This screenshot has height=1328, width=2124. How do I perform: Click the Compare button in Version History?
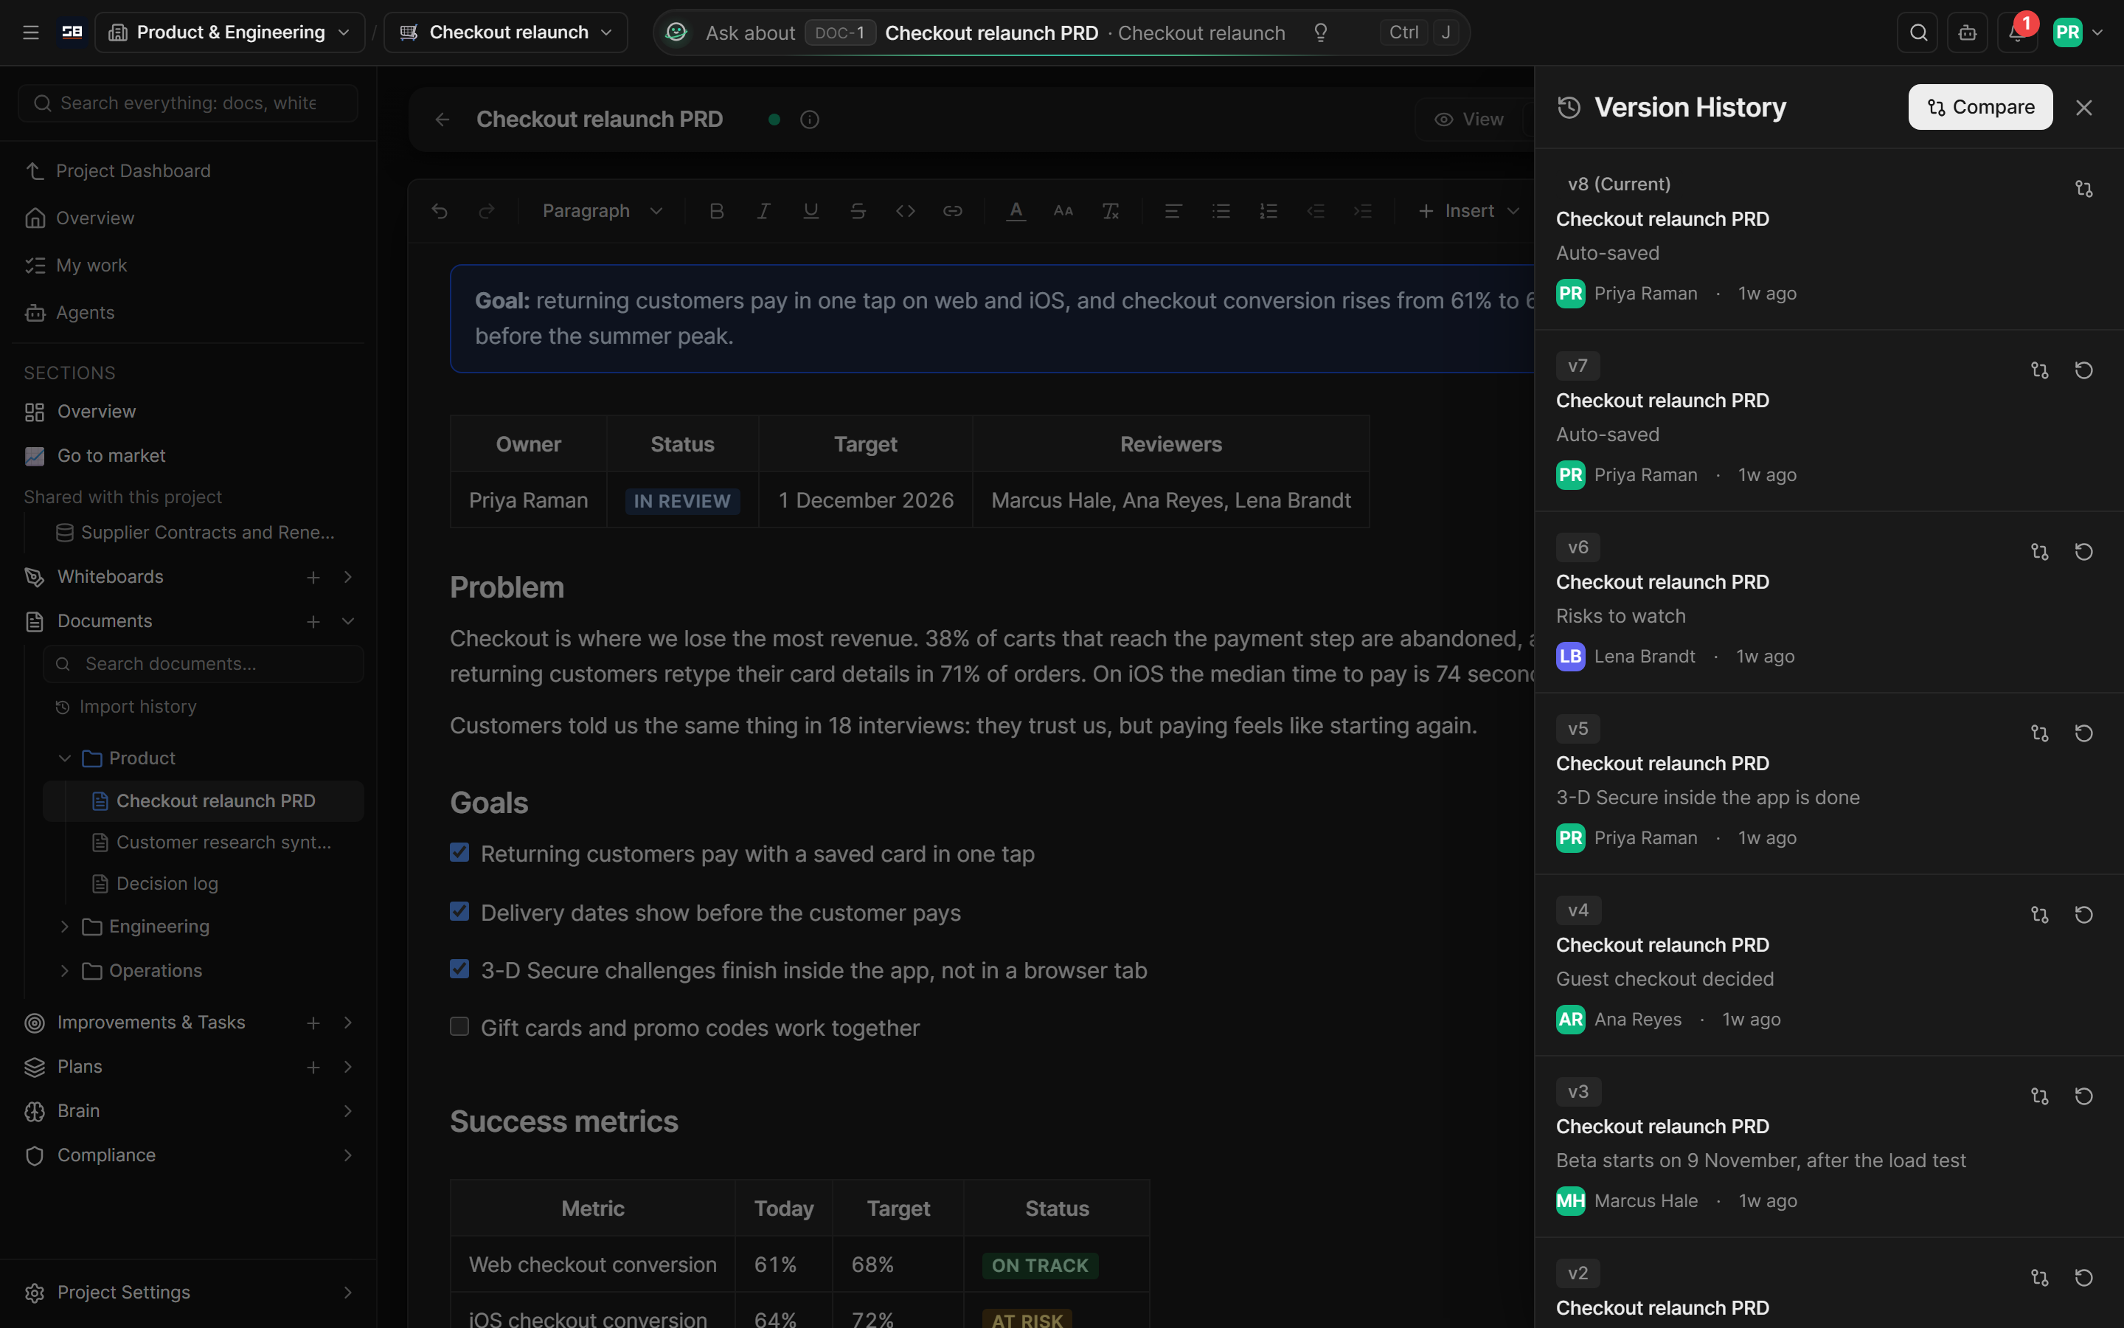(1980, 107)
